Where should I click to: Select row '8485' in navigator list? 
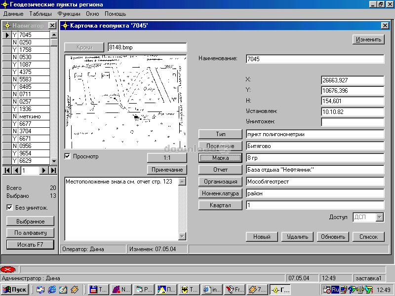26,87
